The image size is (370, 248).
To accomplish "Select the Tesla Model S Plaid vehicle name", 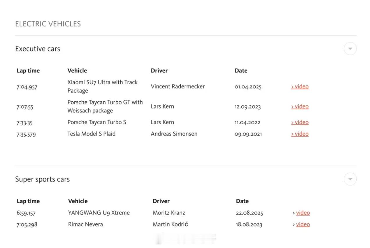I will [91, 134].
